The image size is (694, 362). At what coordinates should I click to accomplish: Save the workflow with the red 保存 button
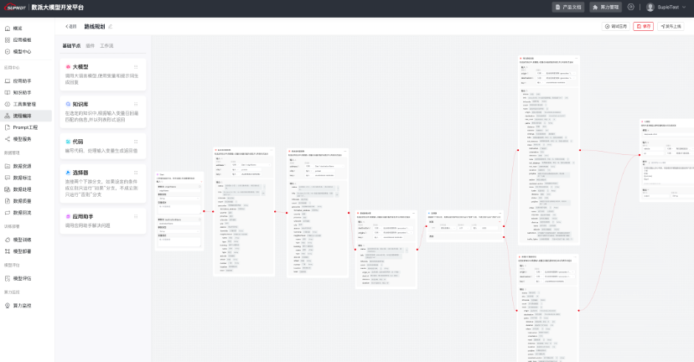(x=644, y=27)
